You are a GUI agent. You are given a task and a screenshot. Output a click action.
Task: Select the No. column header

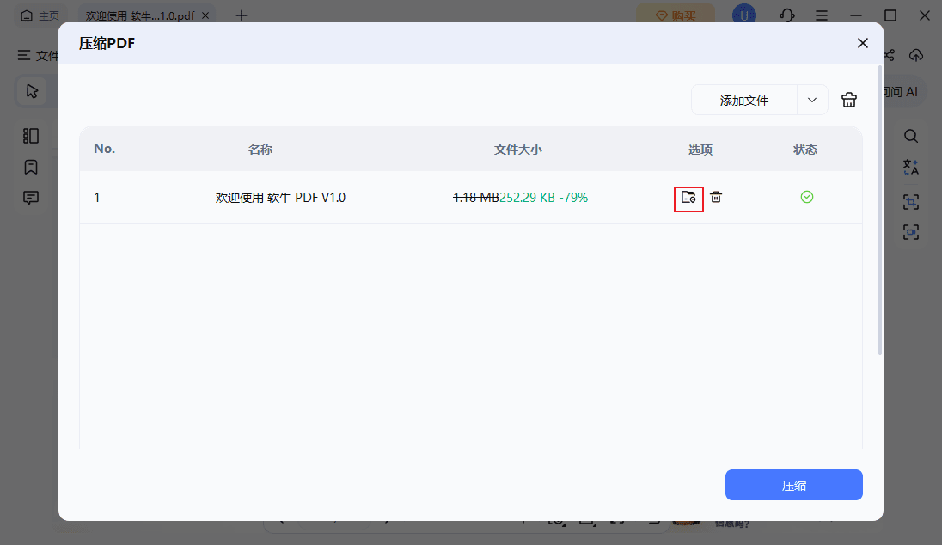pos(105,149)
